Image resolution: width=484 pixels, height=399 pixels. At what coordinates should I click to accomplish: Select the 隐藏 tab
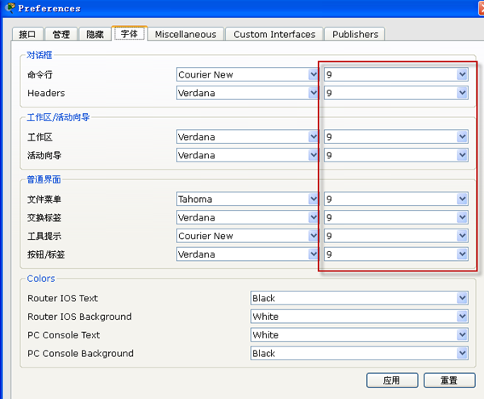point(95,34)
